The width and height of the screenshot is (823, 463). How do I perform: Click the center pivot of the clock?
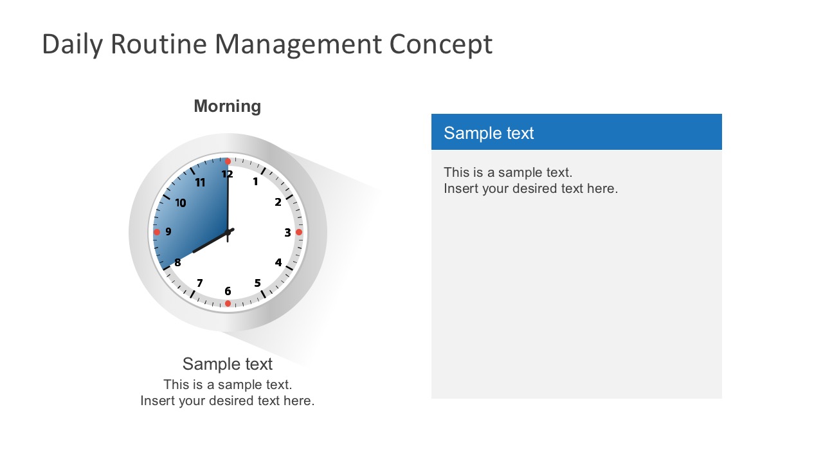pos(228,232)
